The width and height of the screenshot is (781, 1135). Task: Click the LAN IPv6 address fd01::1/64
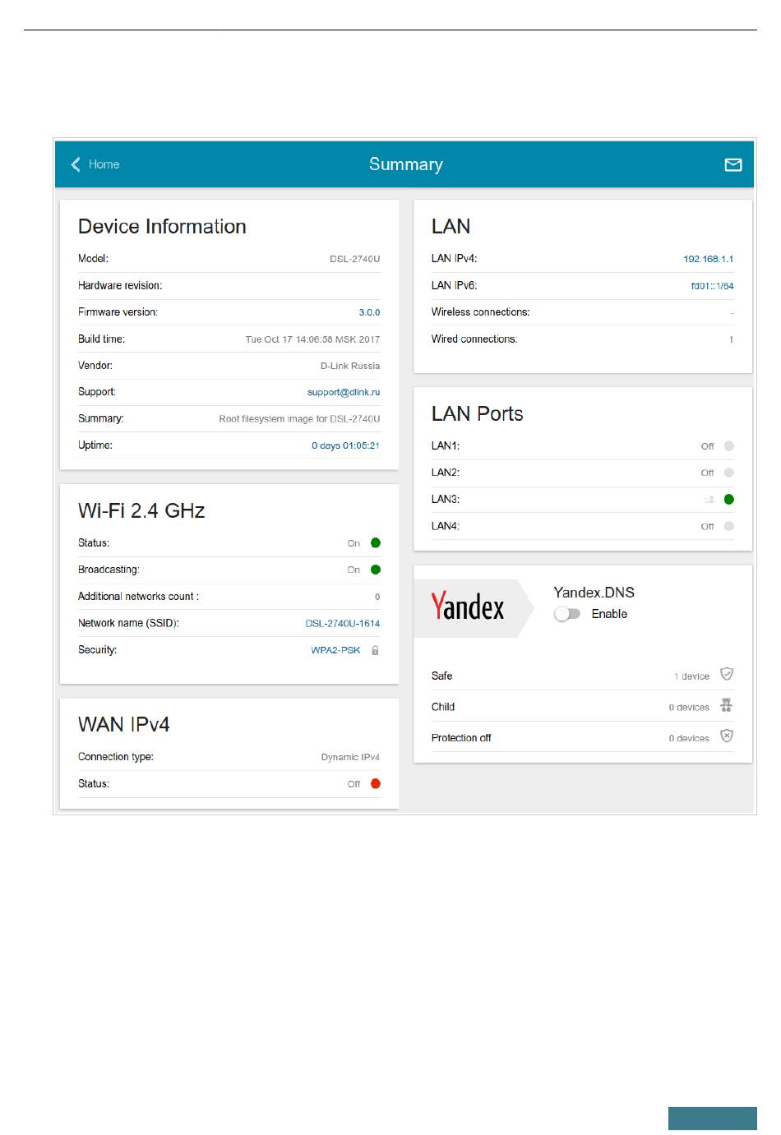pos(712,286)
